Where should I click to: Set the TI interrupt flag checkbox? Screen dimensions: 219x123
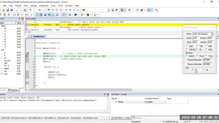[x=193, y=70]
